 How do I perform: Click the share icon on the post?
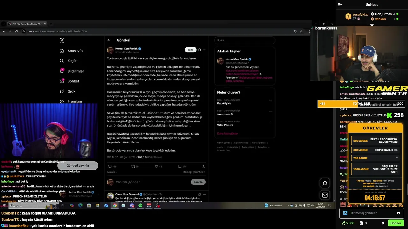(203, 166)
